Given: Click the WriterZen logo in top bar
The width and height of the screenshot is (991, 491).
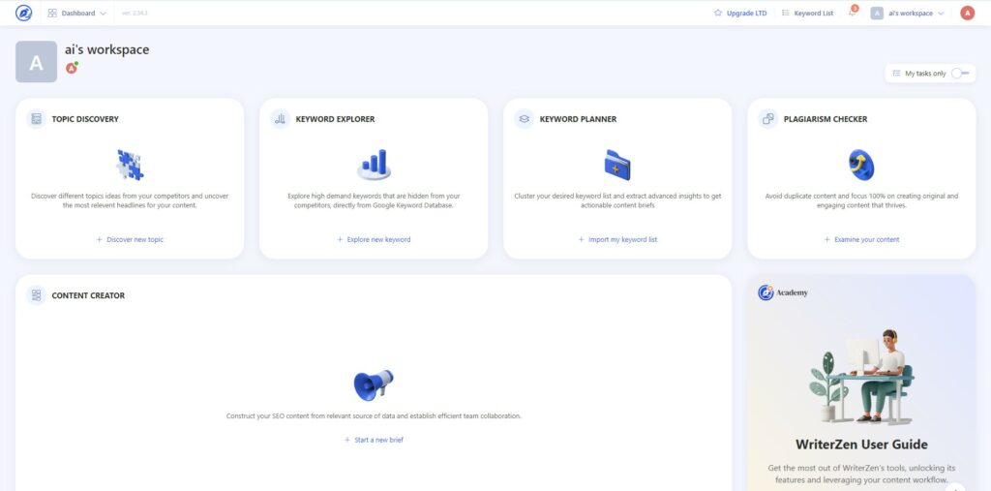Looking at the screenshot, I should pos(23,13).
